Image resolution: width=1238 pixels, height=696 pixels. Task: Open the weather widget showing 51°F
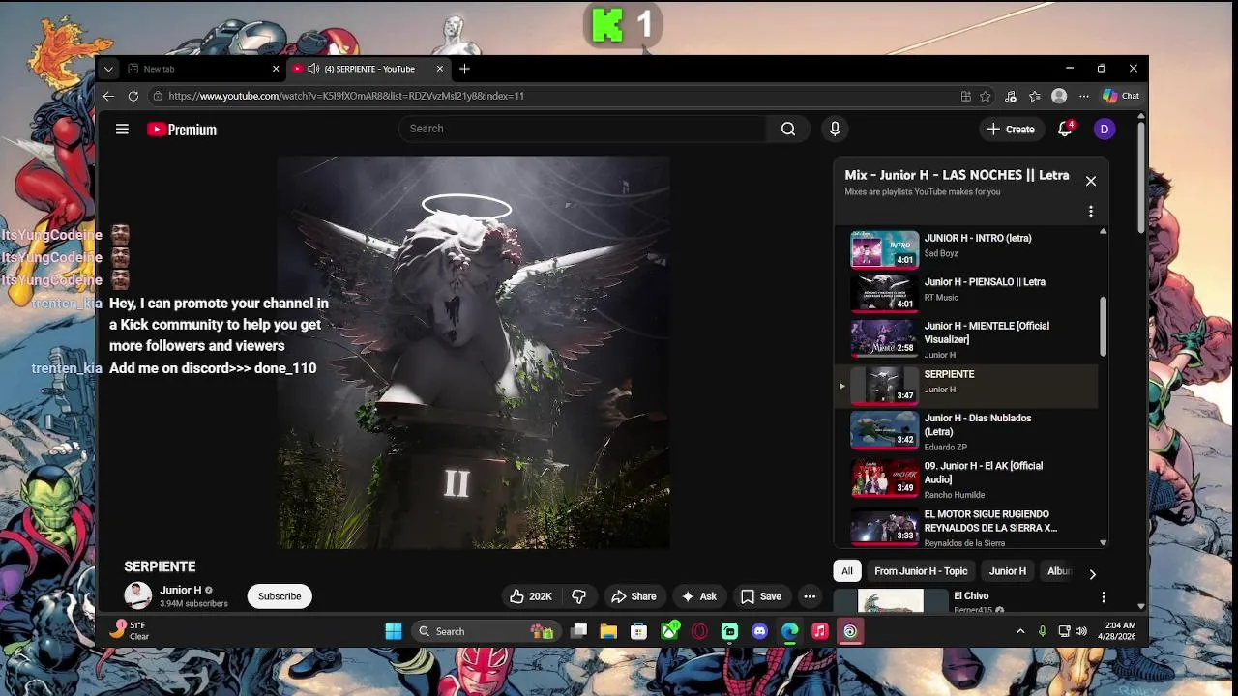click(130, 630)
